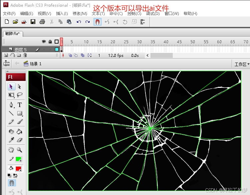Create a new document from toolbar
Viewport: 250px width, 195px height.
7,22
